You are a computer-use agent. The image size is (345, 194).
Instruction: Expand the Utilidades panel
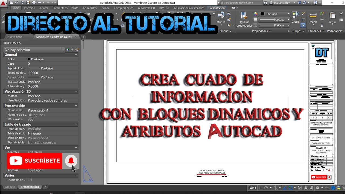point(316,31)
